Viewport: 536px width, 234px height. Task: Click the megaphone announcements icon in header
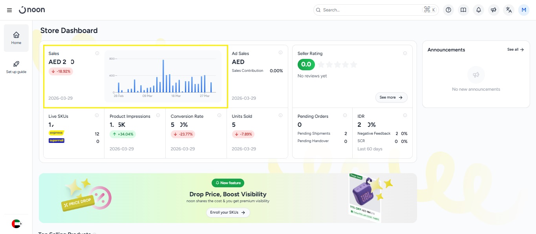[x=494, y=10]
